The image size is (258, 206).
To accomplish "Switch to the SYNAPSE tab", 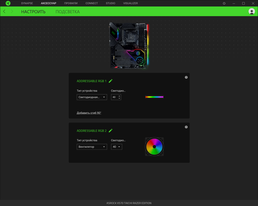I will [27, 3].
